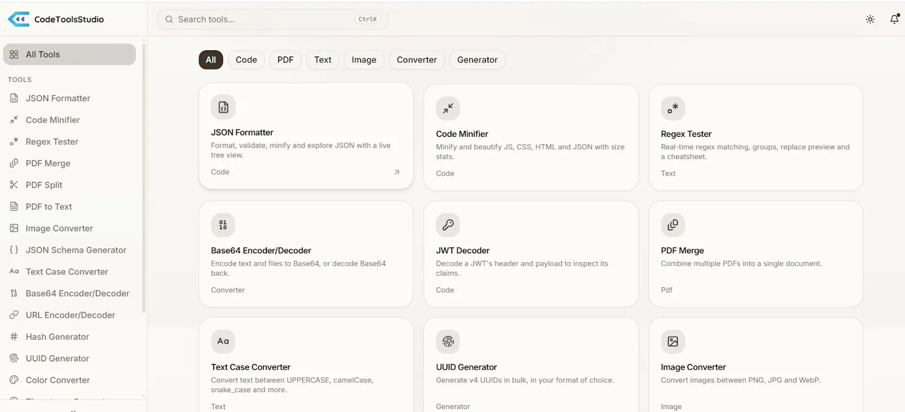Click the 'Generator' tag on UUID Generator card
Image resolution: width=905 pixels, height=412 pixels.
[453, 406]
